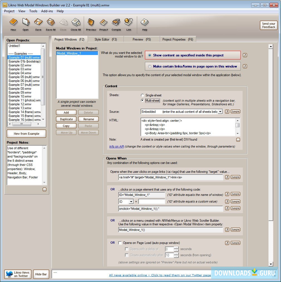Click help icon next to Source dropdown

click(x=227, y=111)
